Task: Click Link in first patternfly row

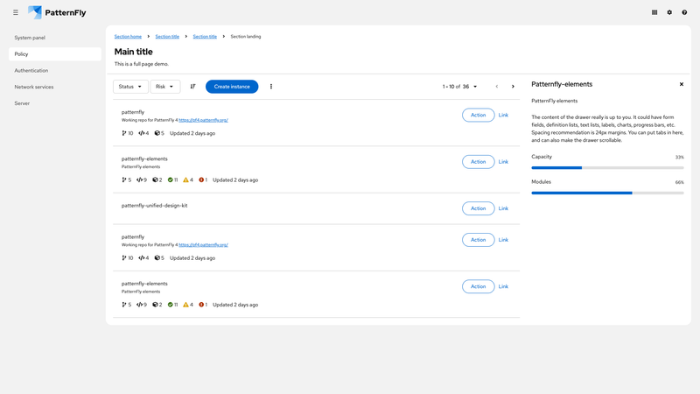Action: 503,116
